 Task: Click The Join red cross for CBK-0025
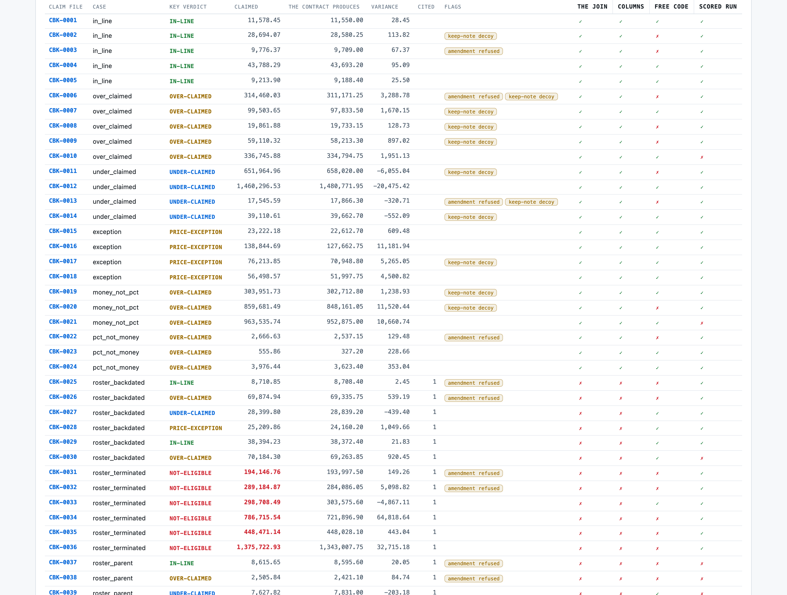580,383
